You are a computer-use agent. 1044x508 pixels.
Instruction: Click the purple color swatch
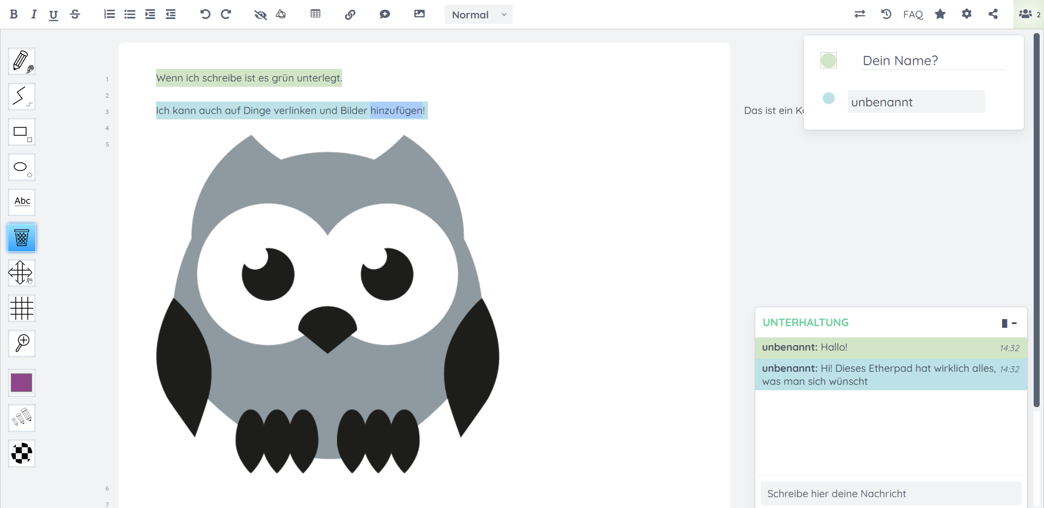[22, 383]
